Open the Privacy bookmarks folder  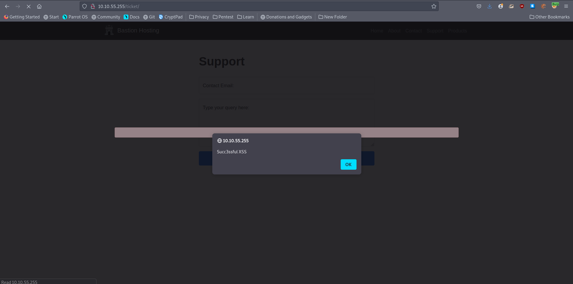[x=199, y=17]
